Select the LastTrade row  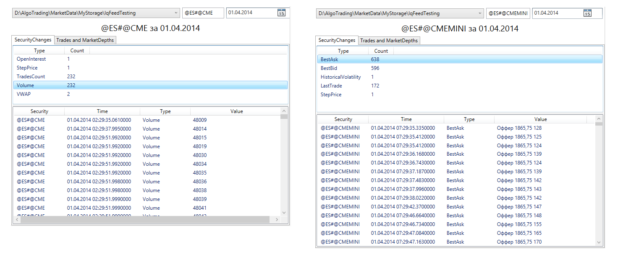click(x=331, y=86)
